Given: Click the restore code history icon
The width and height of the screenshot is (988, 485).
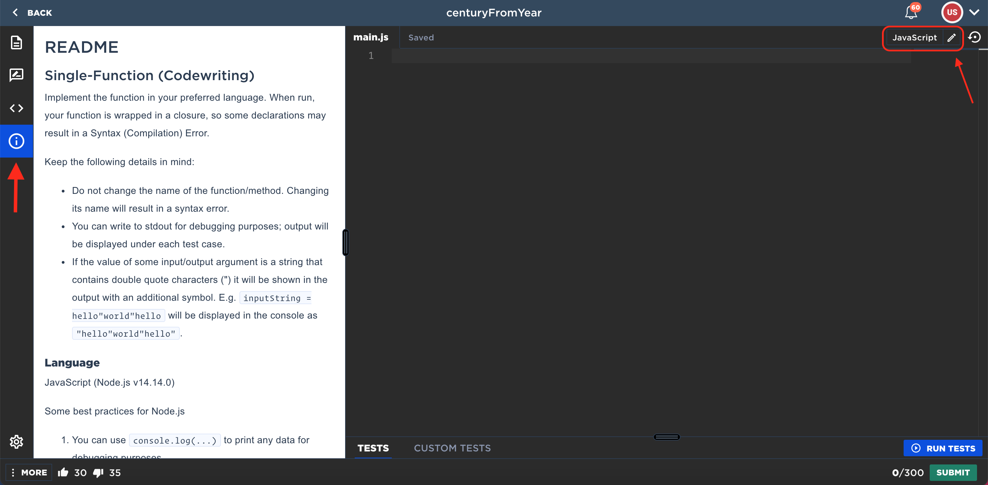Looking at the screenshot, I should pos(974,37).
